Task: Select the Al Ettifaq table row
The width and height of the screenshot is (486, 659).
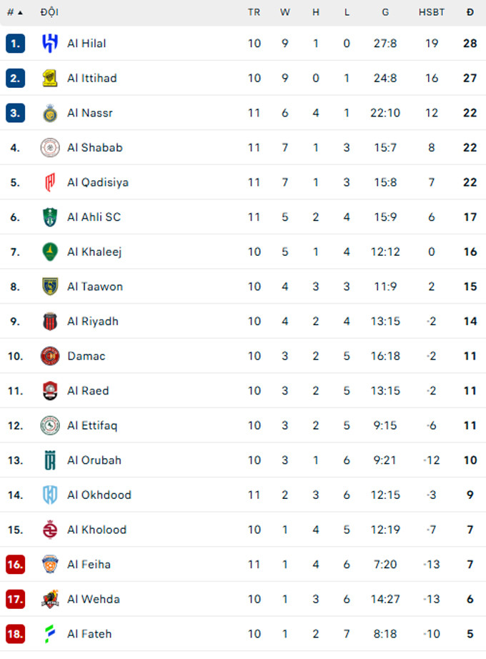Action: coord(243,425)
